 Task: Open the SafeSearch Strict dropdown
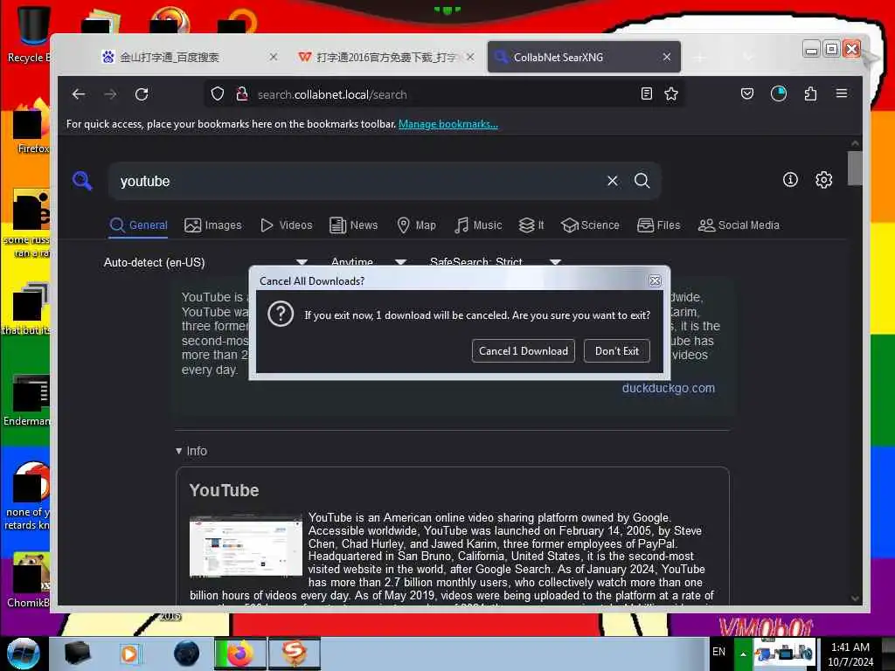[496, 262]
